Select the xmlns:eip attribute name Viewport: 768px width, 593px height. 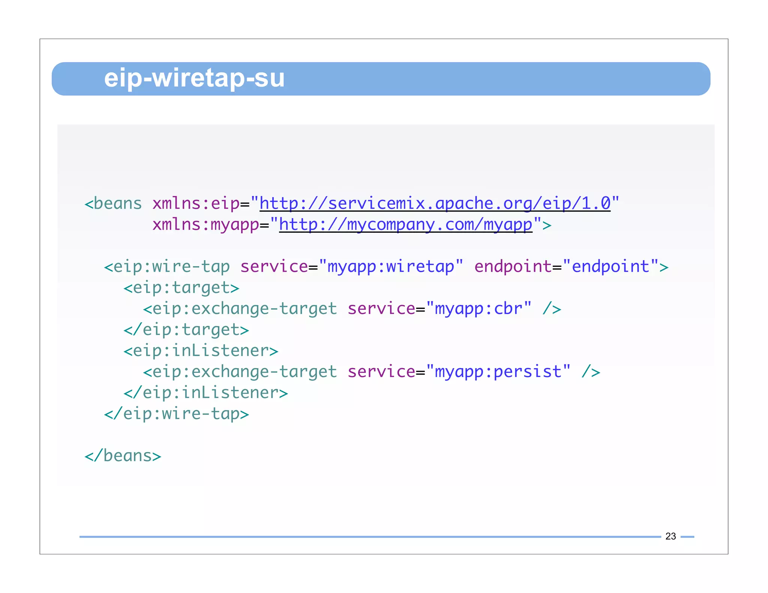196,204
